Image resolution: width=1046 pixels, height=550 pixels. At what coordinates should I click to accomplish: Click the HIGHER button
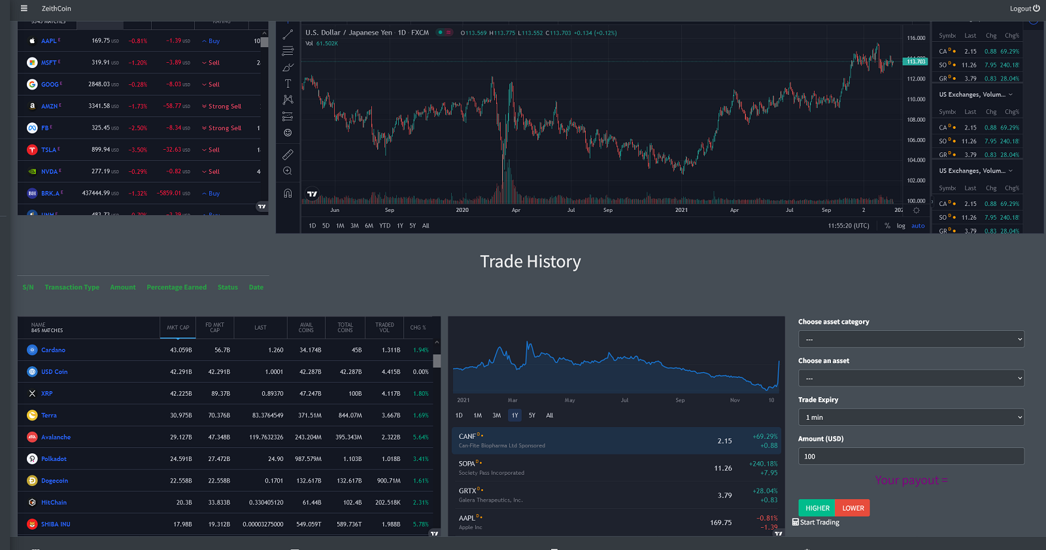point(817,508)
